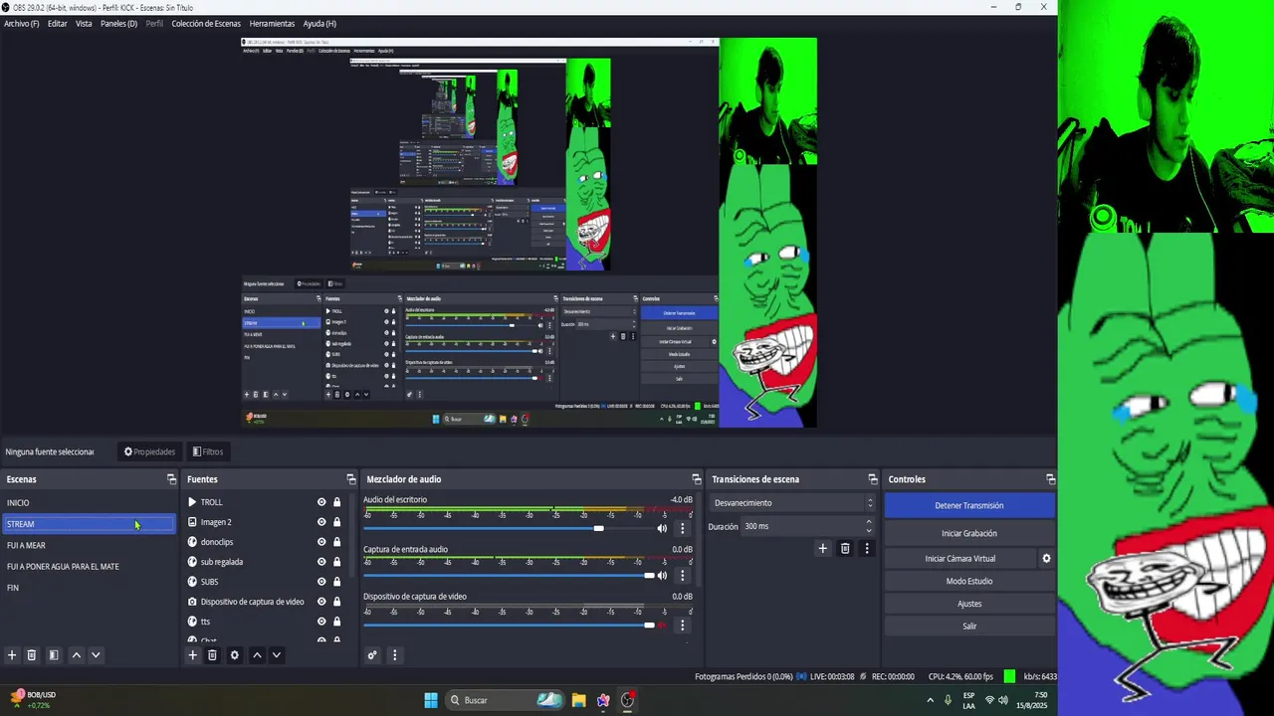
Task: Toggle visibility eye of Imagen 2 source
Action: [x=321, y=522]
